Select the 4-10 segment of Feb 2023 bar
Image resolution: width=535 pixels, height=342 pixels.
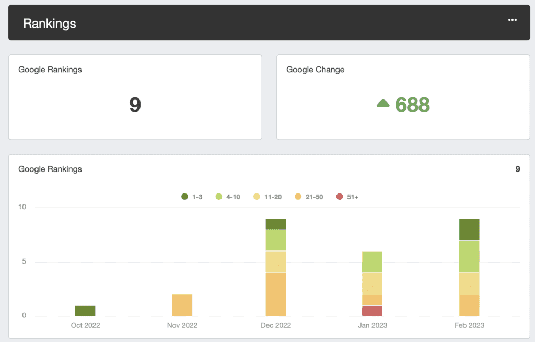469,257
